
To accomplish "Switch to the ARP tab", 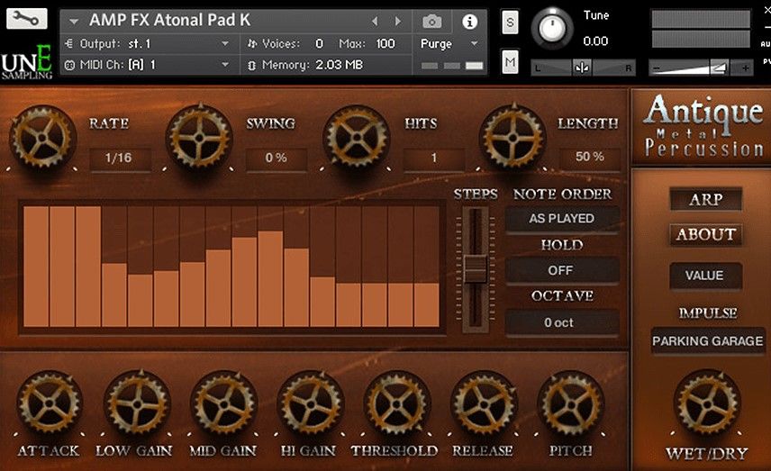I will [705, 199].
